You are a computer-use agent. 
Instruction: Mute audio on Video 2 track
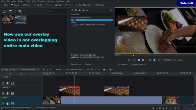click(8, 94)
